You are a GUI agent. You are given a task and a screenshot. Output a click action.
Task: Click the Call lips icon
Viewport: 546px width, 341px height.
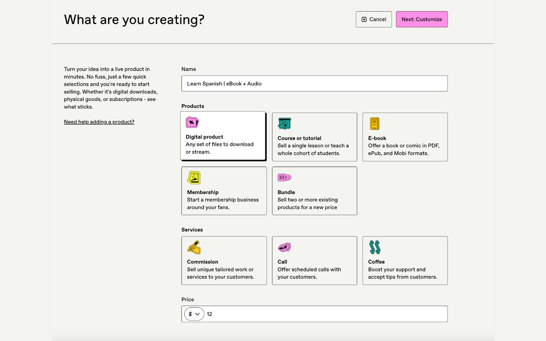284,247
